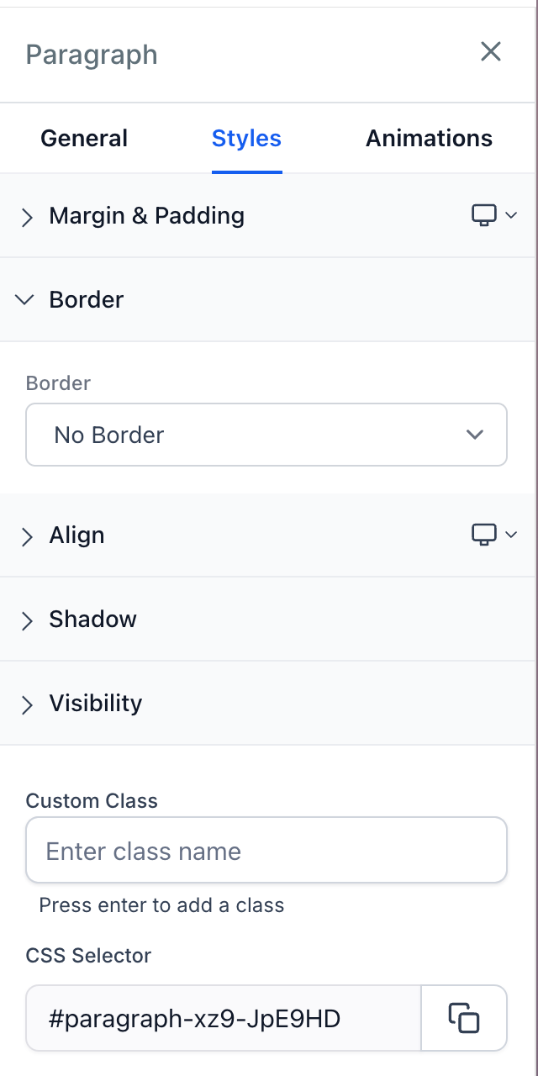Click the chevron arrow beside Visibility

27,704
